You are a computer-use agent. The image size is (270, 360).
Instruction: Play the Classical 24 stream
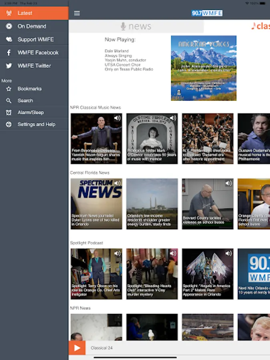pos(77,348)
